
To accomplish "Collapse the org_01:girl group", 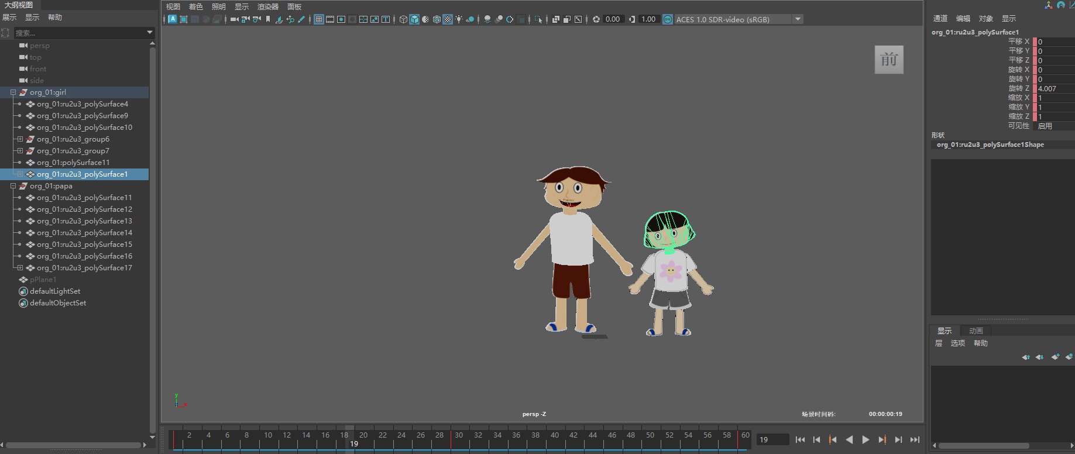I will click(x=13, y=92).
